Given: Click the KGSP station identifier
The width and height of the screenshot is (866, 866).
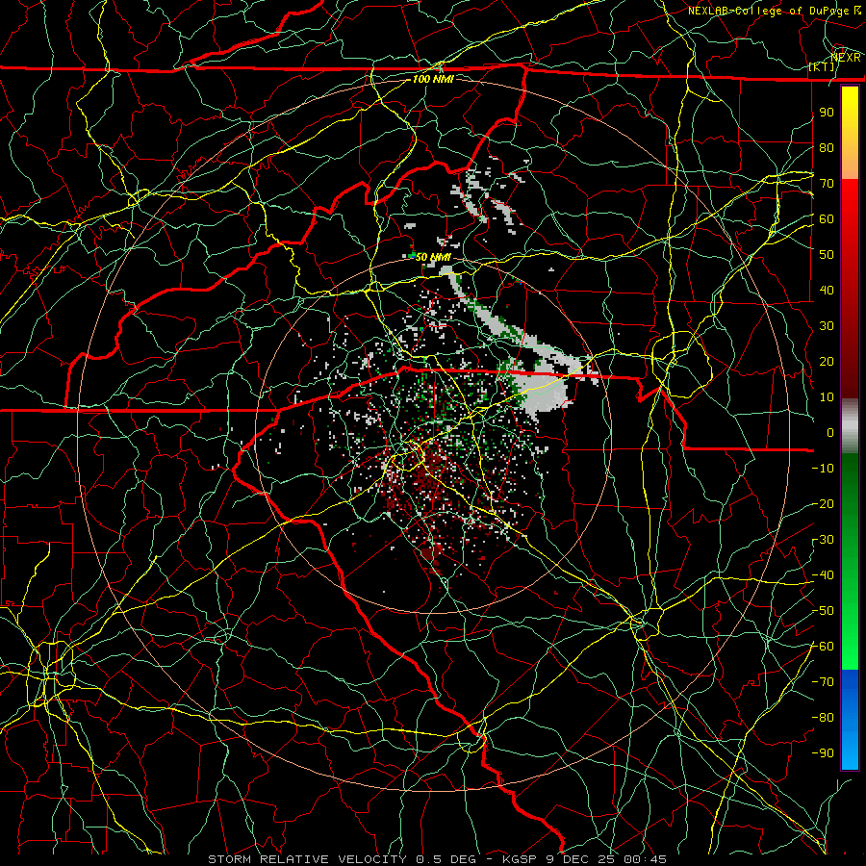Looking at the screenshot, I should tap(522, 859).
